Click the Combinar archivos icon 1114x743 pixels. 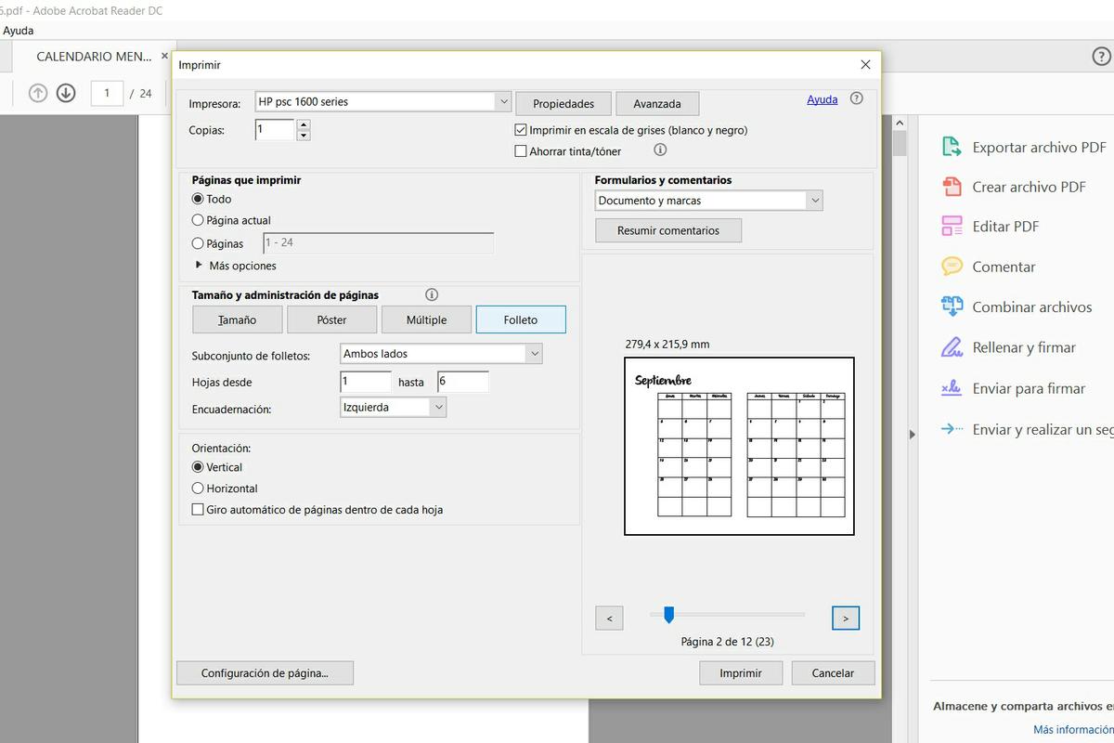pyautogui.click(x=952, y=306)
